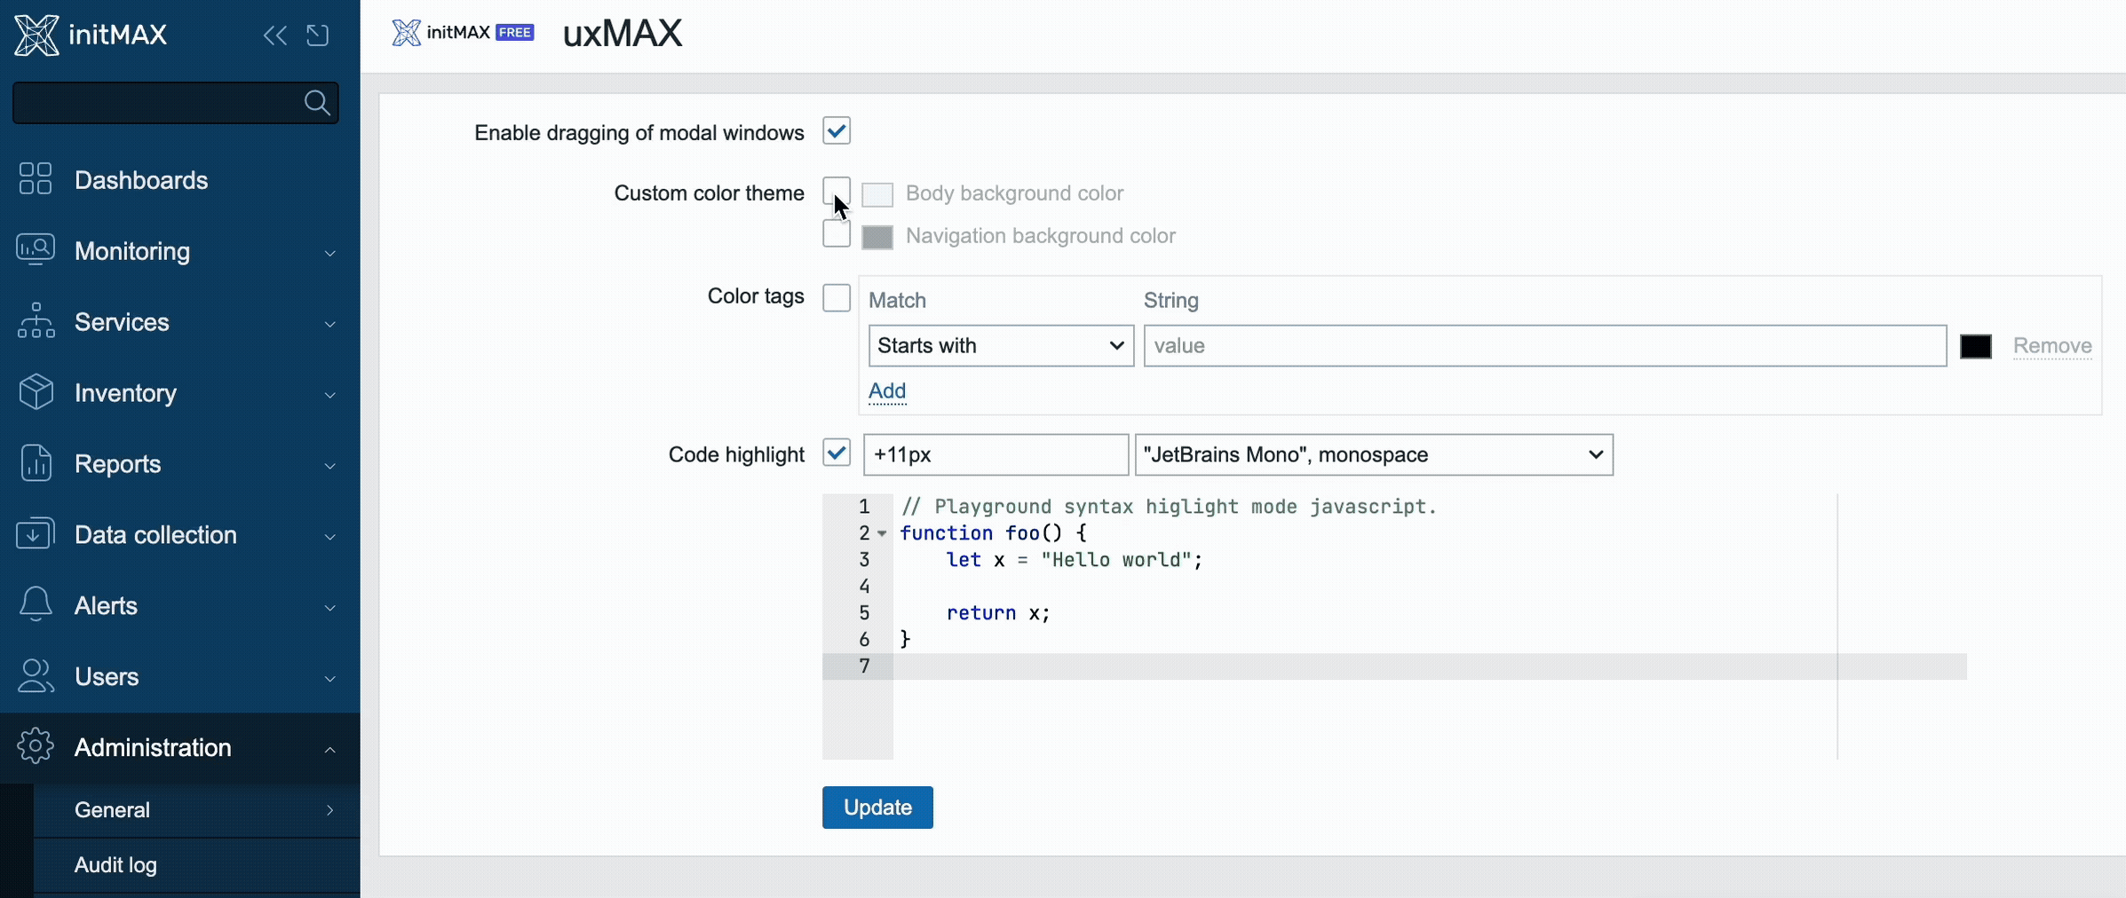
Task: Click the search magnifier icon
Action: (317, 103)
